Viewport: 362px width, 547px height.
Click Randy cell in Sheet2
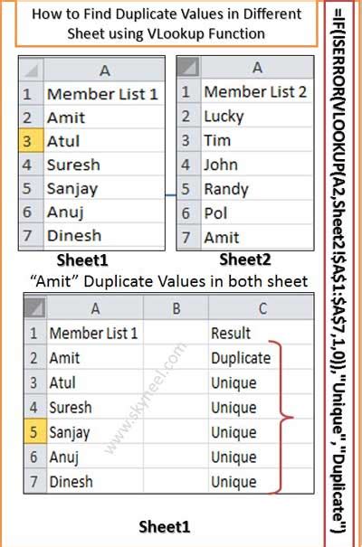(257, 188)
